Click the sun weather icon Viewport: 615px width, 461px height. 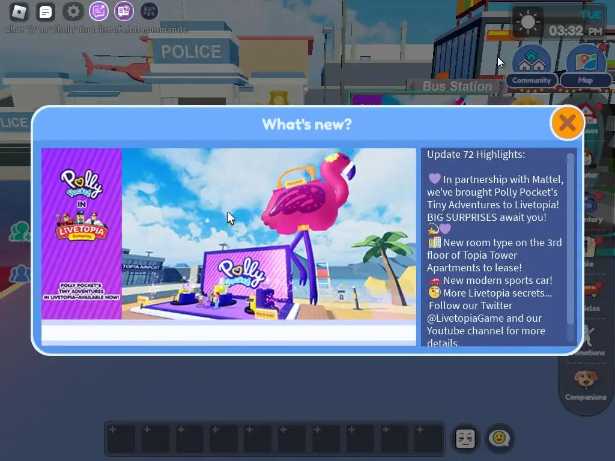527,22
